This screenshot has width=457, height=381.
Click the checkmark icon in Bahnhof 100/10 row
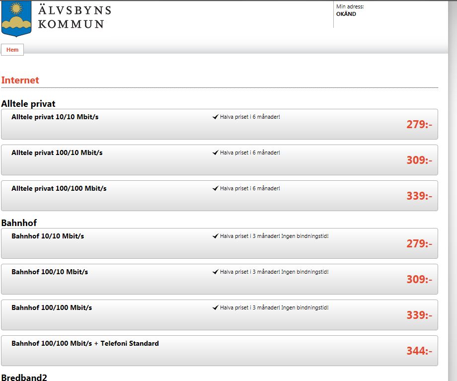pos(216,272)
